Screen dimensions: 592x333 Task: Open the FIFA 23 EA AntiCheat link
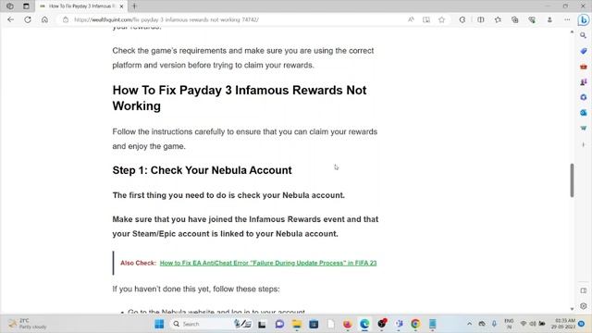pos(268,263)
